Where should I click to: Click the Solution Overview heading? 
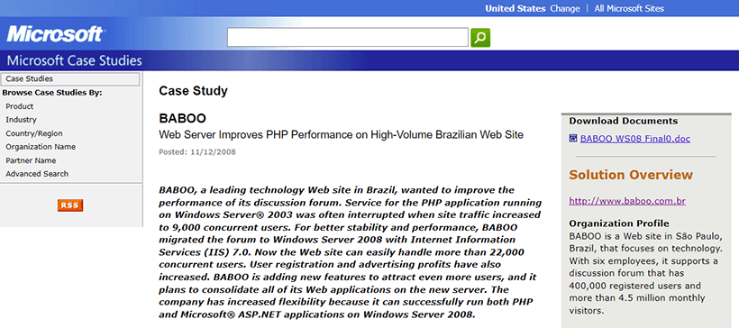point(631,175)
